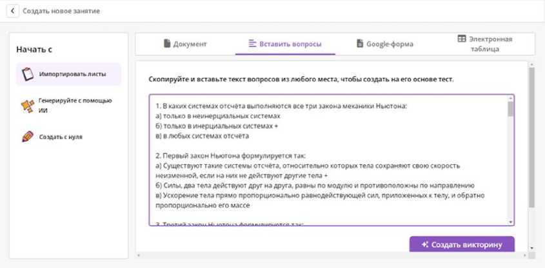Image resolution: width=545 pixels, height=268 pixels.
Task: Click the Google-форма file icon
Action: [360, 44]
